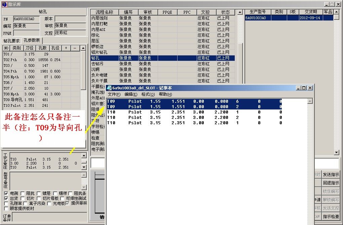Viewport: 343px width, 225px height.
Task: Click the 指示检查 button
Action: click(x=331, y=217)
